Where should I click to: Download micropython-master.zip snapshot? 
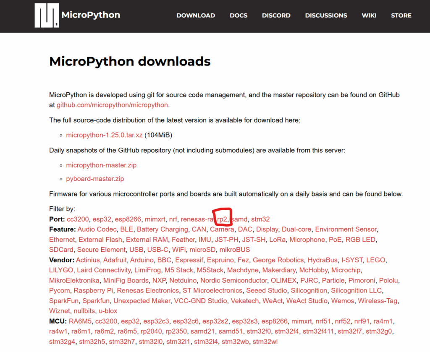101,165
